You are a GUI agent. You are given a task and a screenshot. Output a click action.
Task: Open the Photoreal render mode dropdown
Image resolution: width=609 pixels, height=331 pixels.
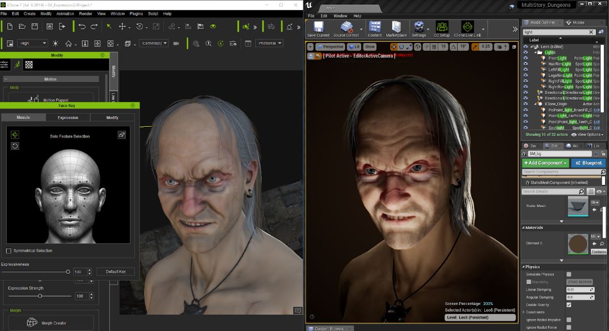[x=269, y=44]
